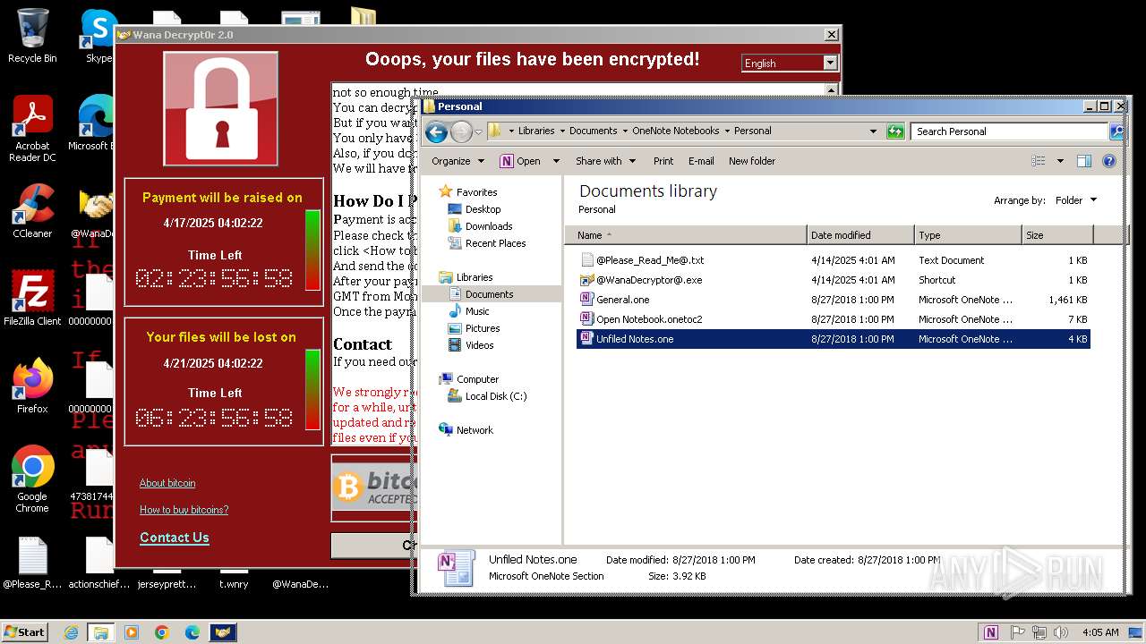Select @Please_Read_Me@.txt file

[833, 260]
